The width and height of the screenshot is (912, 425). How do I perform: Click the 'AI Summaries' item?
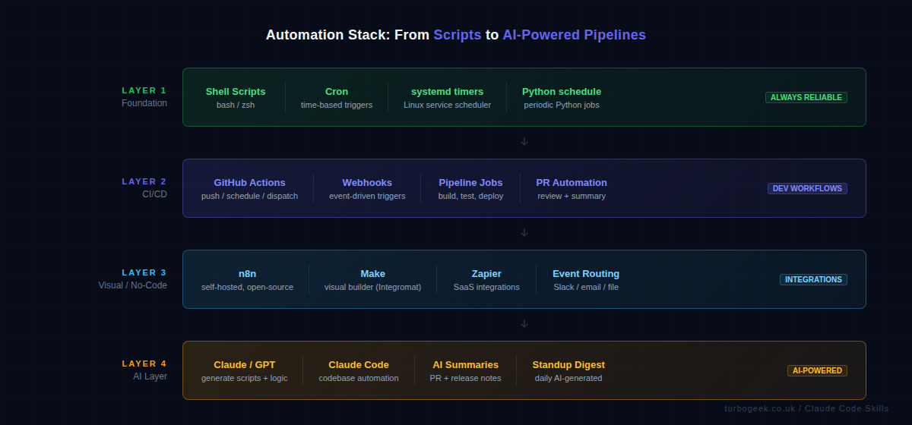point(466,365)
